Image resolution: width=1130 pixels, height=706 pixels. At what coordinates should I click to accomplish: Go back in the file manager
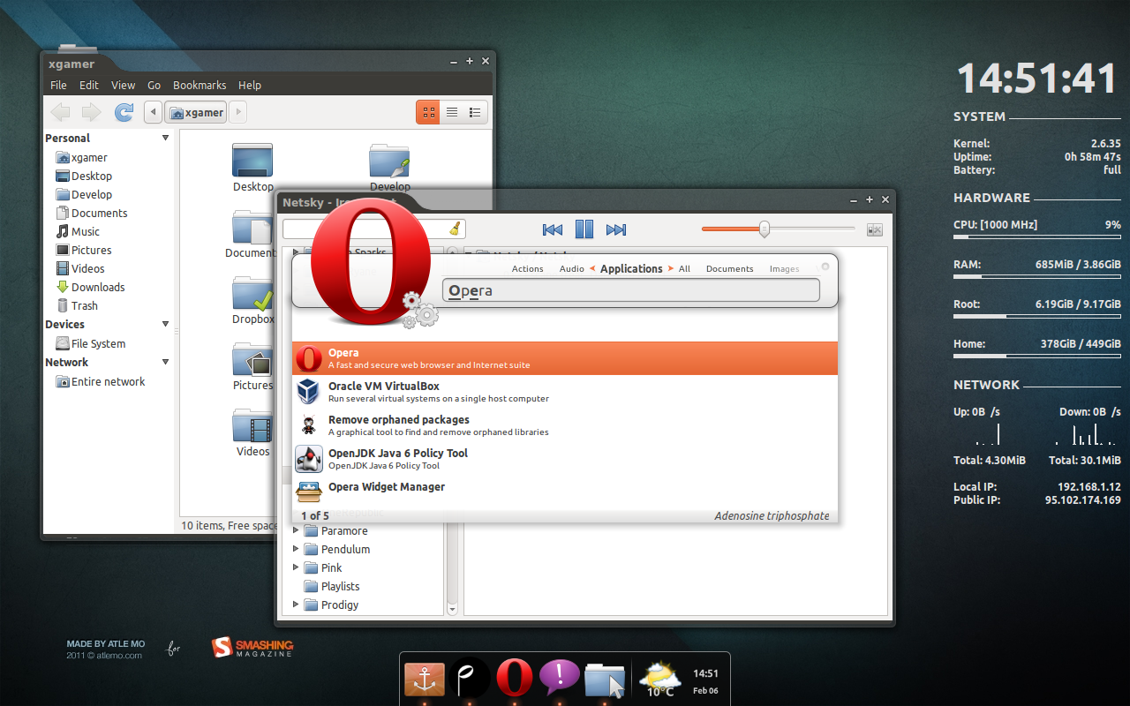pyautogui.click(x=60, y=112)
